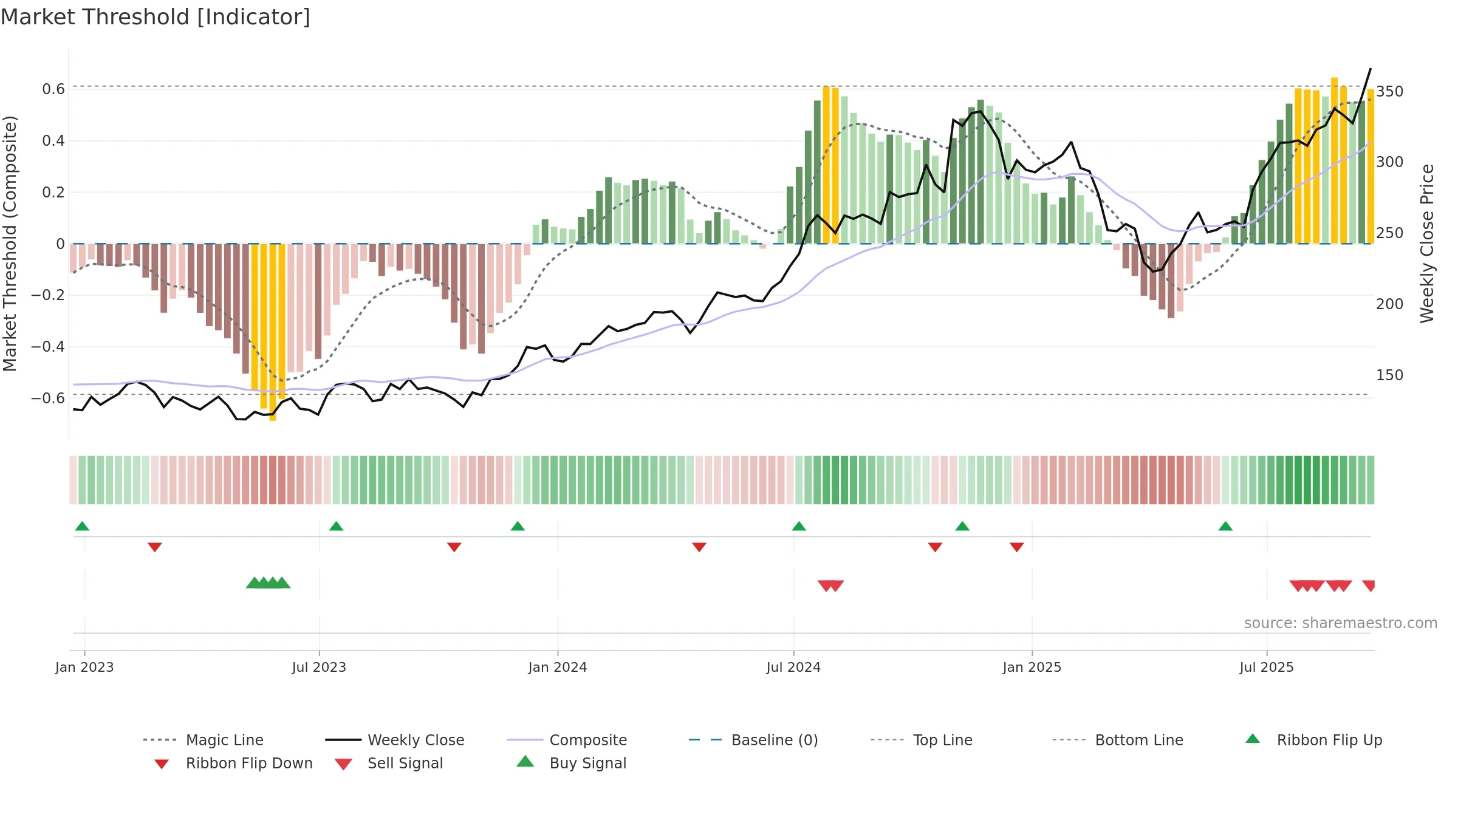Click the ribbon flip up marker just after Jul 2023
The height and width of the screenshot is (820, 1458).
pos(336,526)
